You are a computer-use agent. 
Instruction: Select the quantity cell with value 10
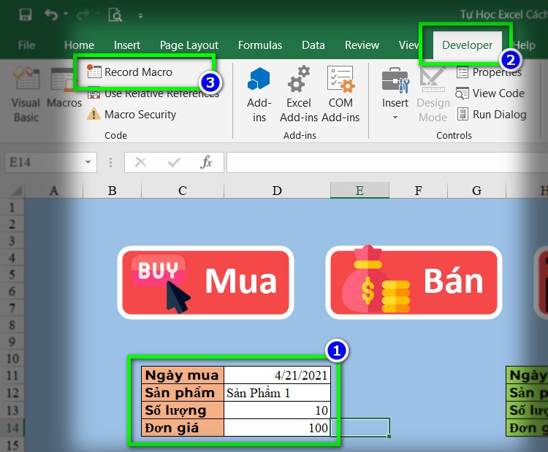point(277,410)
